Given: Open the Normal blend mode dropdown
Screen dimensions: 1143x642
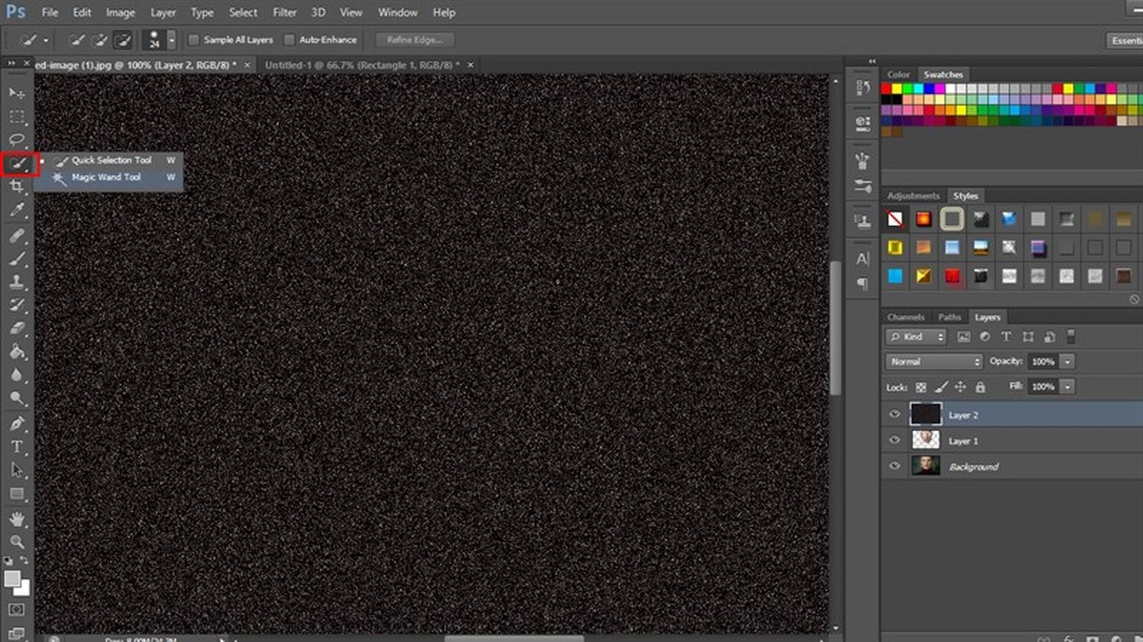Looking at the screenshot, I should pos(934,362).
